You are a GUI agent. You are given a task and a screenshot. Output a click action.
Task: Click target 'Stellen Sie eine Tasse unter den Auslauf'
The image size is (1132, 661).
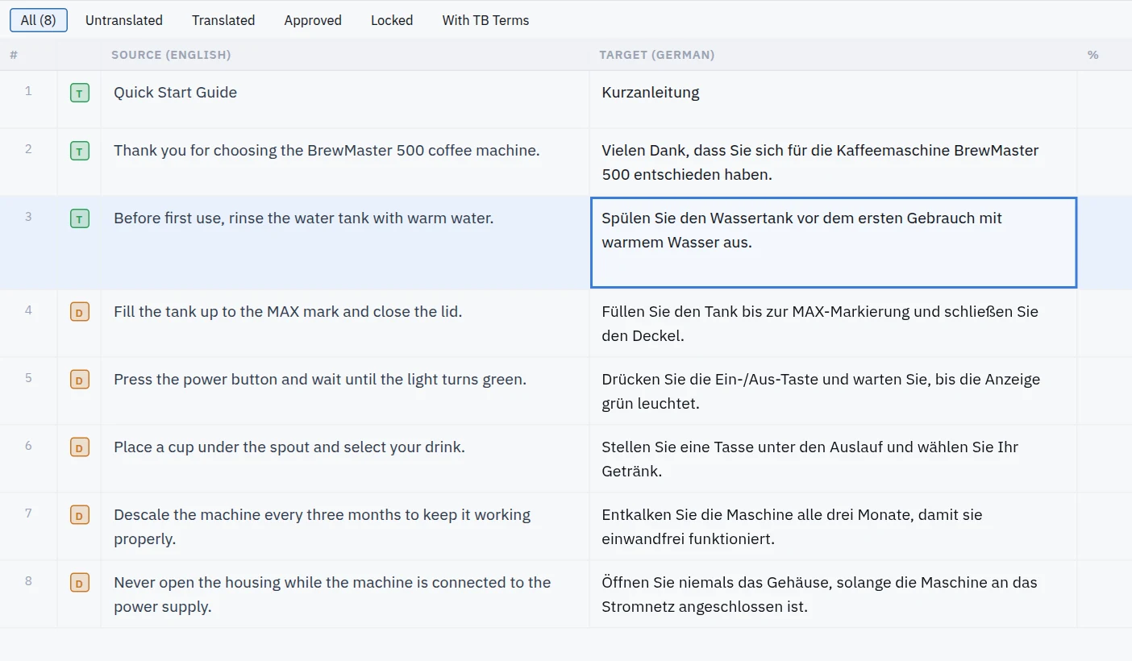(809, 459)
